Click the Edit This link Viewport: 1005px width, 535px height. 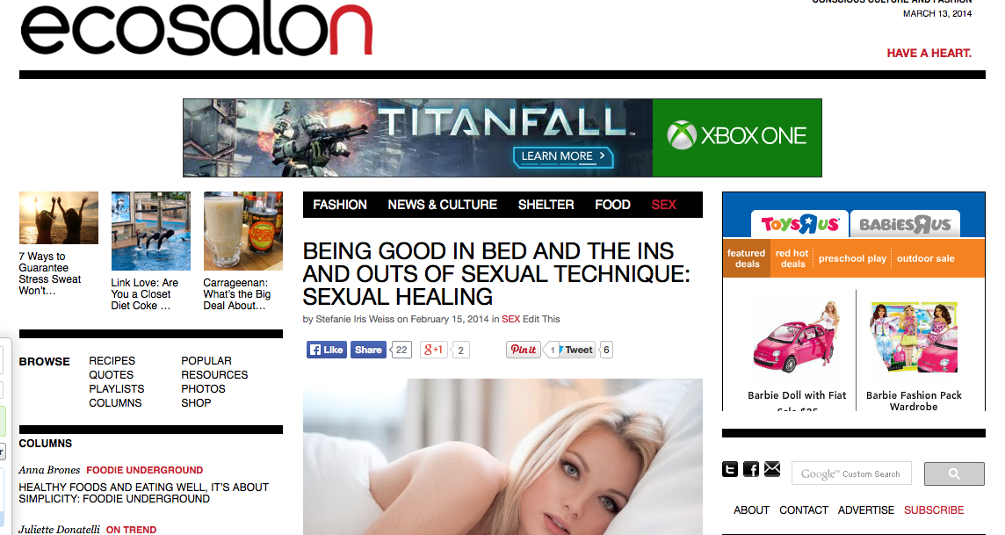pos(541,319)
